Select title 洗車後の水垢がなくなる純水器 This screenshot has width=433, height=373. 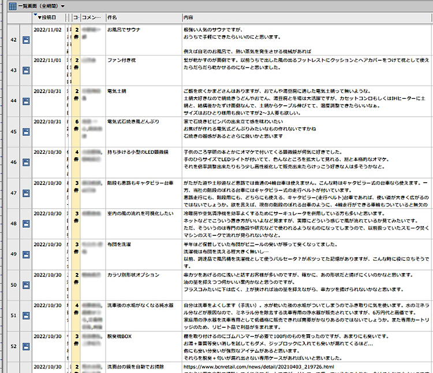click(140, 305)
